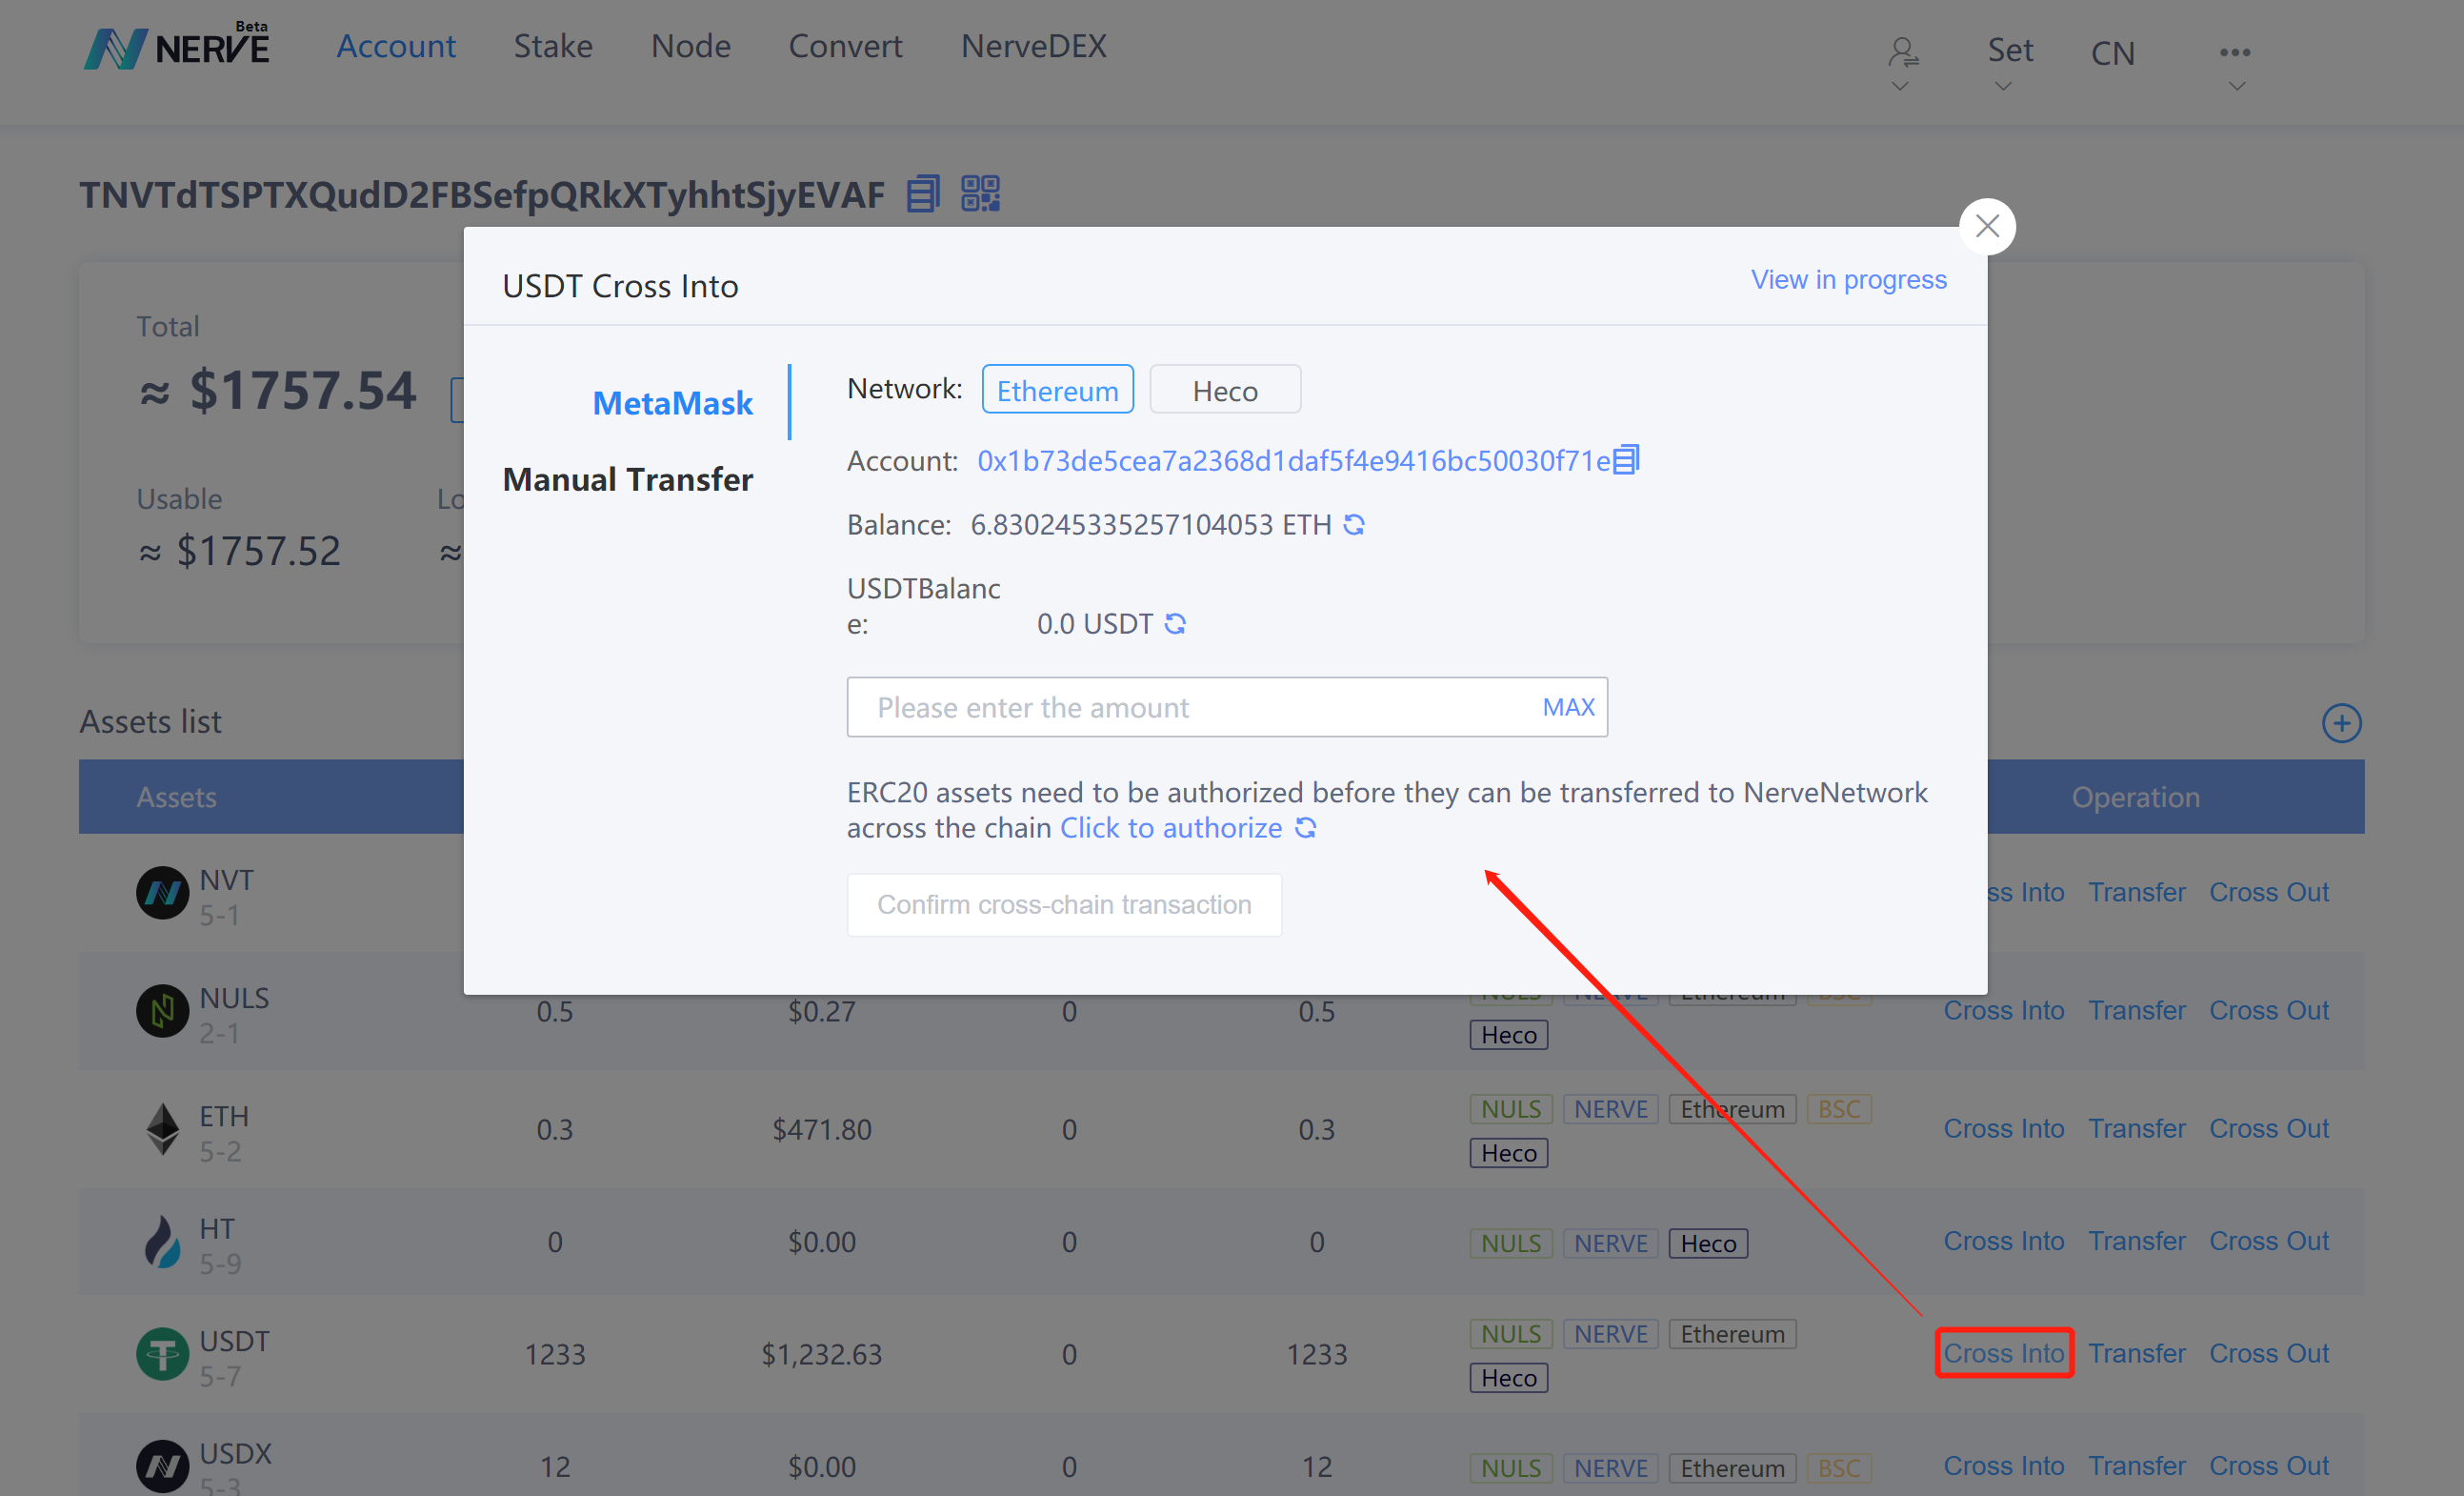Open the Stake menu item
2464x1496 pixels.
553,46
